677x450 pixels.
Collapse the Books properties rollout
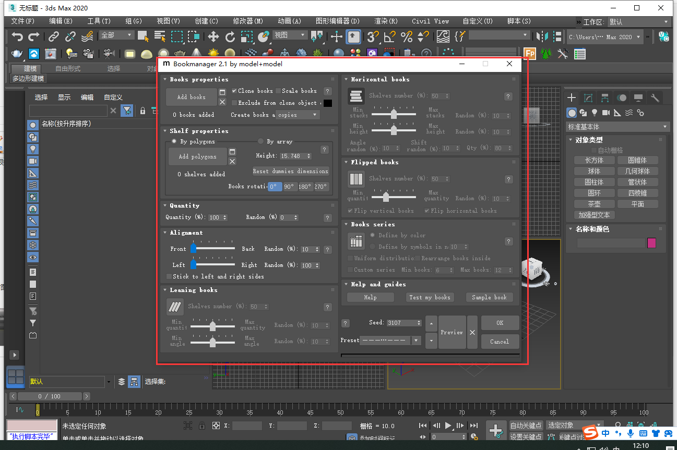[x=165, y=79]
